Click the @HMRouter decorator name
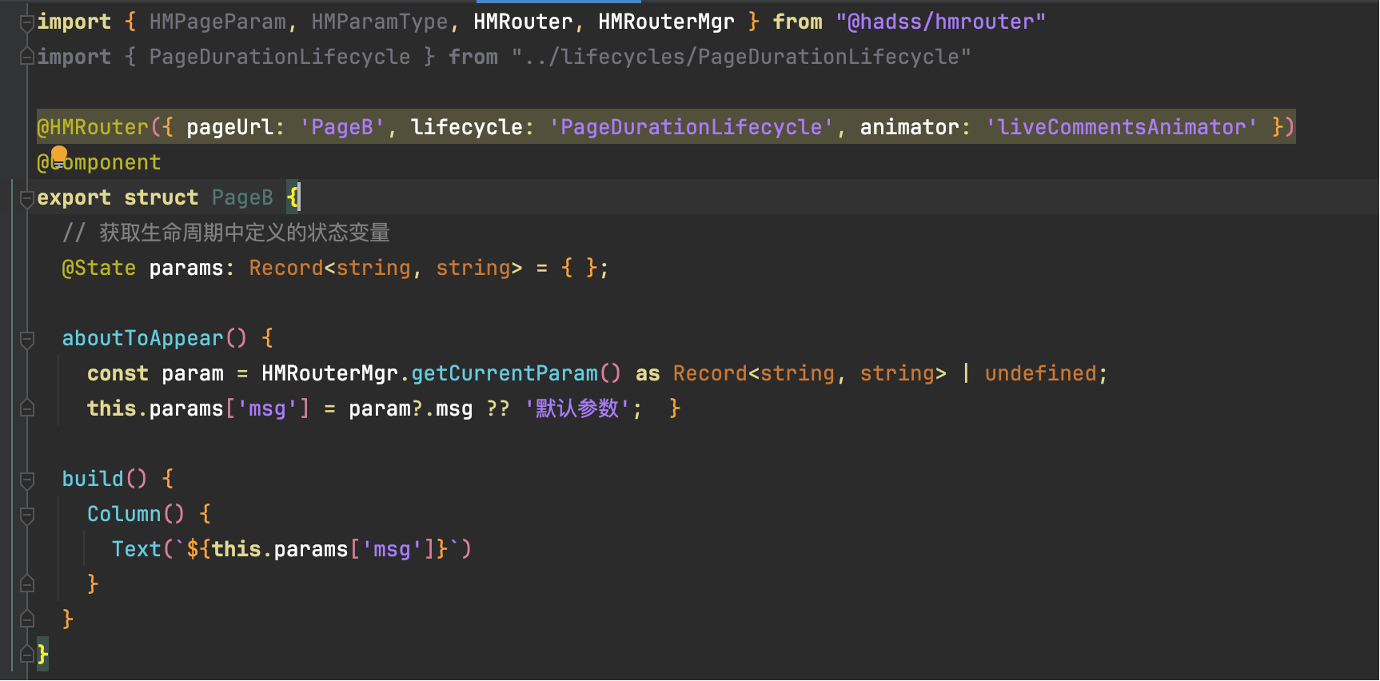The height and width of the screenshot is (681, 1380). 93,127
